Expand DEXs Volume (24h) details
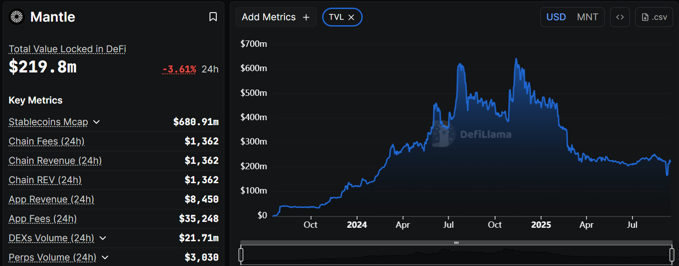This screenshot has height=266, width=679. point(103,238)
